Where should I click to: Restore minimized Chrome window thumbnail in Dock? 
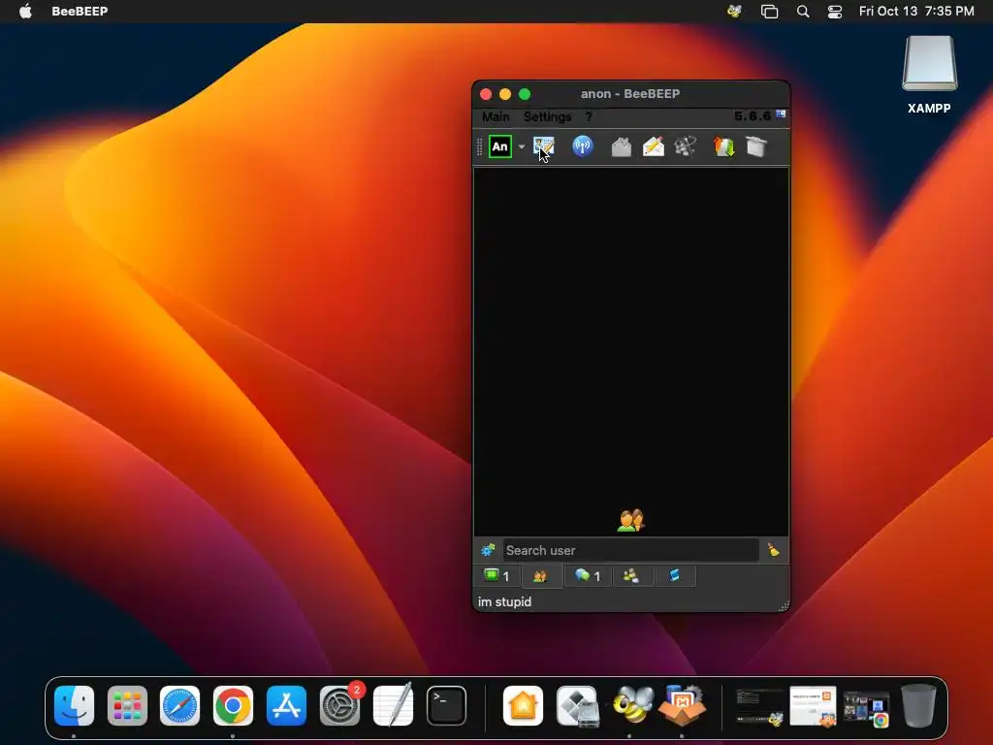867,707
